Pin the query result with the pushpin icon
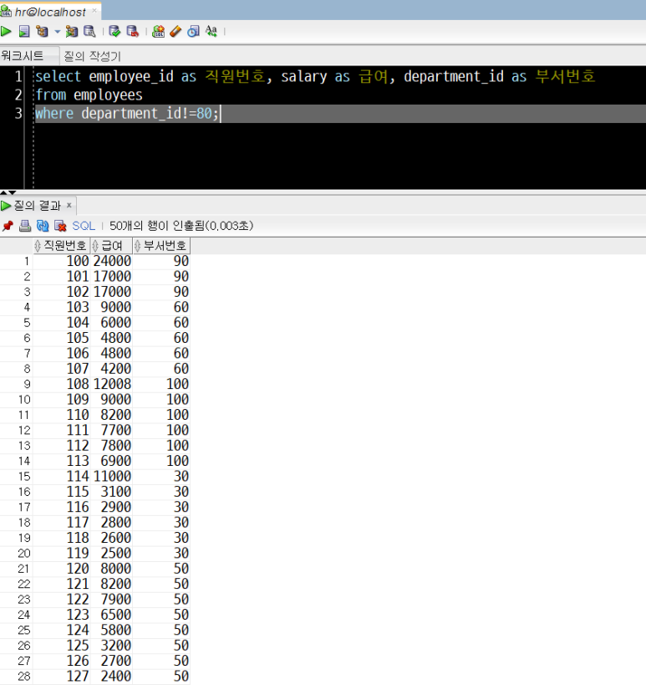Viewport: 646px width, 685px height. point(8,226)
